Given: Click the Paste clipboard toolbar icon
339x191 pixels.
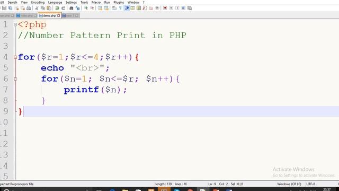Looking at the screenshot, I should tap(49, 8).
